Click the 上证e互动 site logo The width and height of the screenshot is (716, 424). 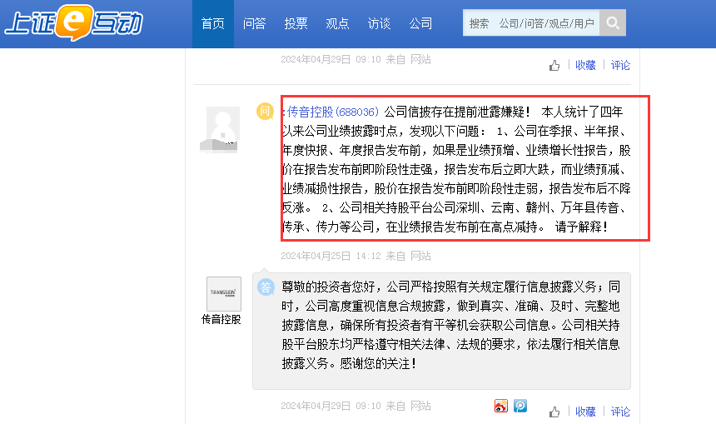[74, 22]
